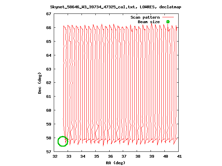
Task: Click y-axis tick label 64
Action: 49,55
